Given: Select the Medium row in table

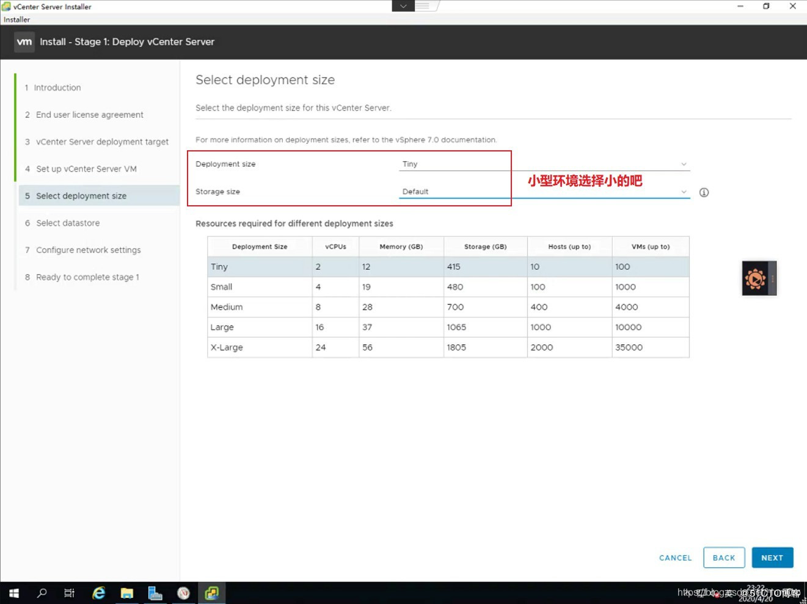Looking at the screenshot, I should click(448, 307).
